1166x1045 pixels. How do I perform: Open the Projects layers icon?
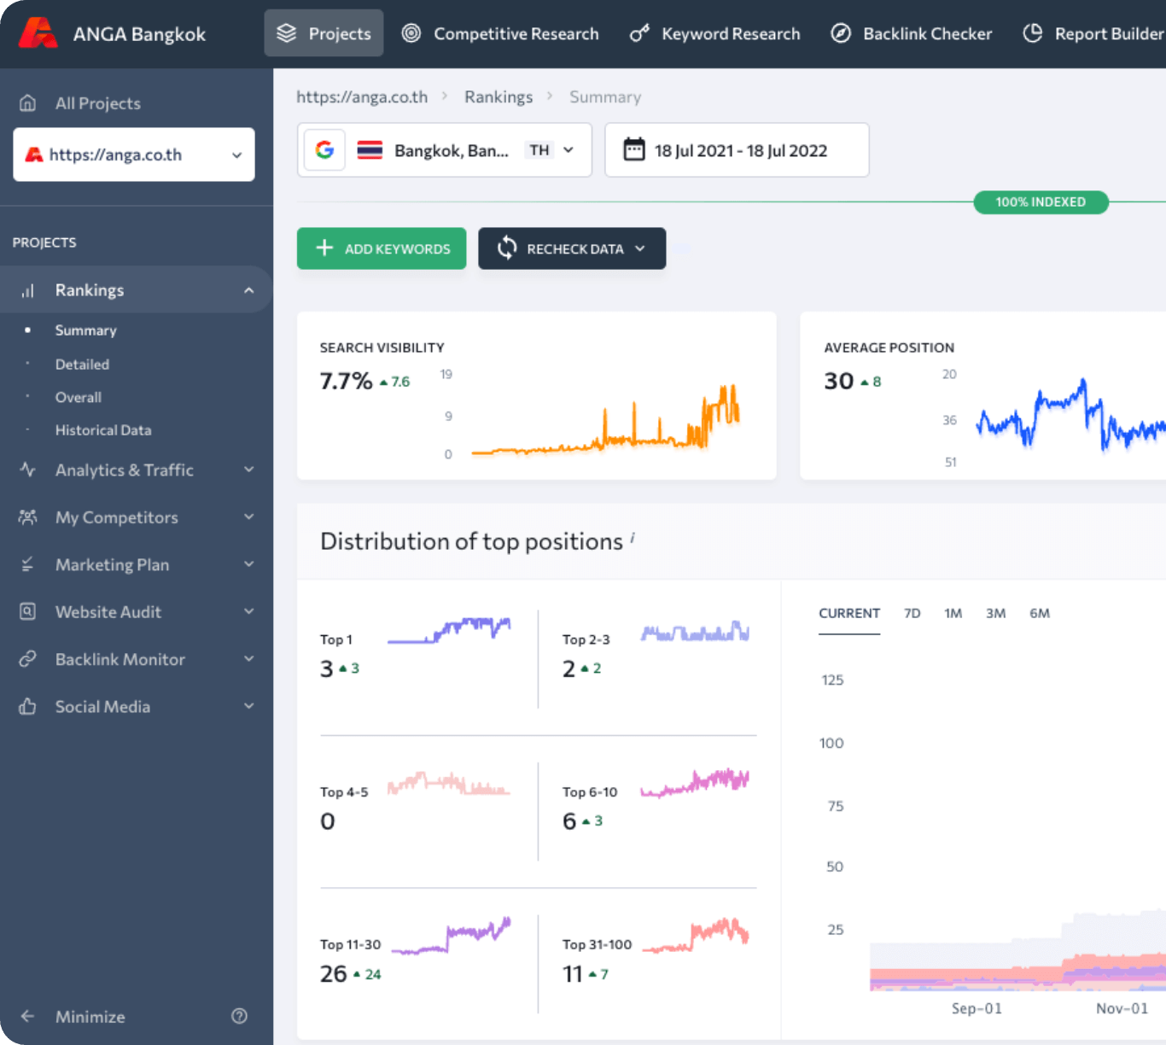(287, 33)
